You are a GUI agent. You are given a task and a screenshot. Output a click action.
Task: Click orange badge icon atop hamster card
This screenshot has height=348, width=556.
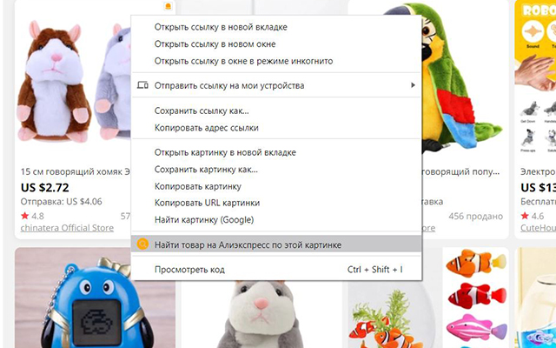[169, 6]
